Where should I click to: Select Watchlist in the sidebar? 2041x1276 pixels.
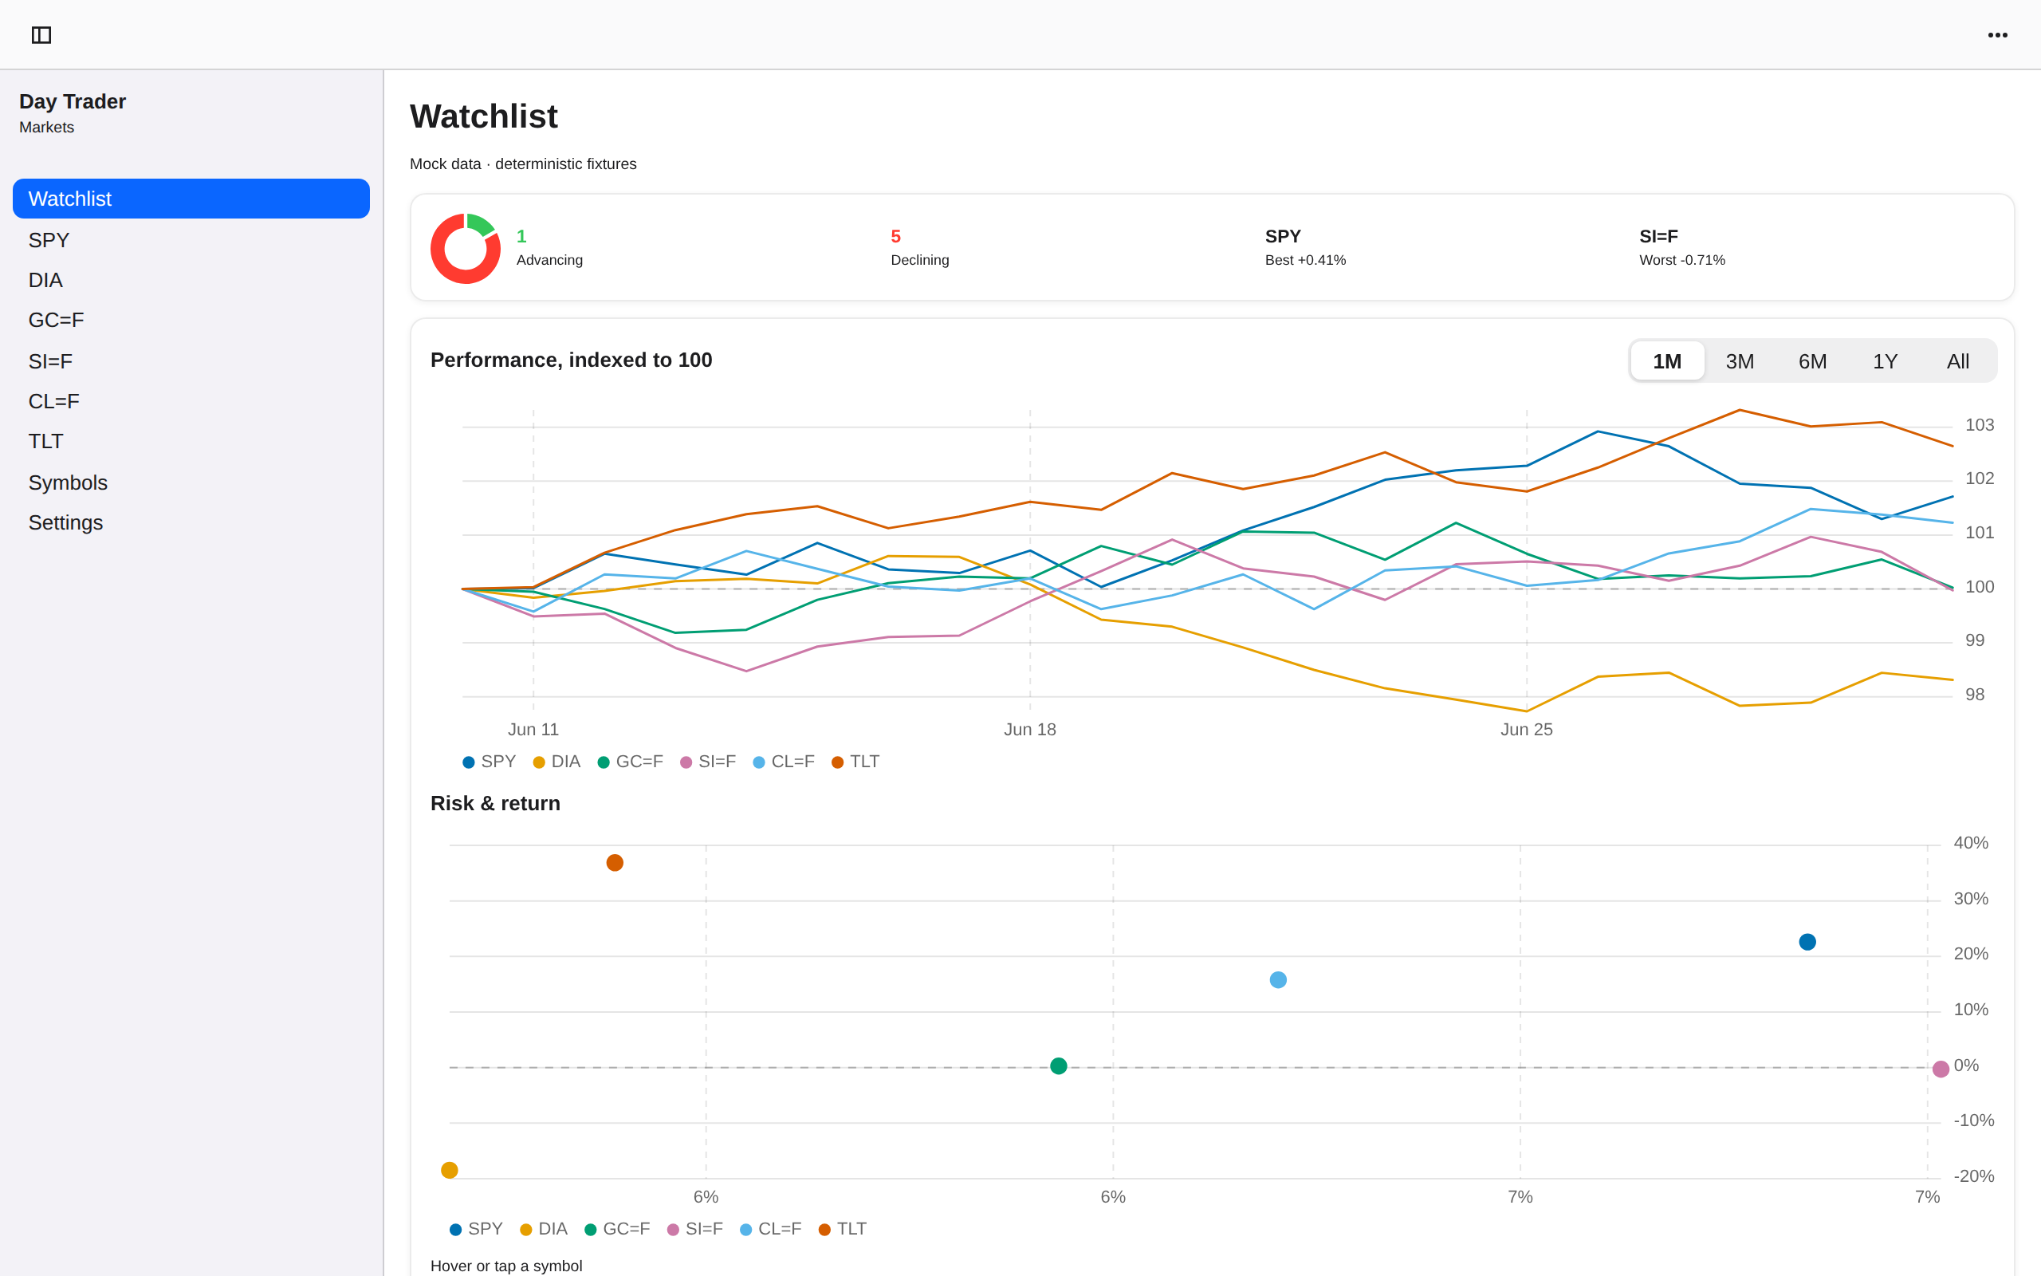click(191, 199)
